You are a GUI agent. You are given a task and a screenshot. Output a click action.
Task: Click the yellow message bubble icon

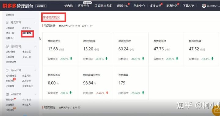point(217,111)
